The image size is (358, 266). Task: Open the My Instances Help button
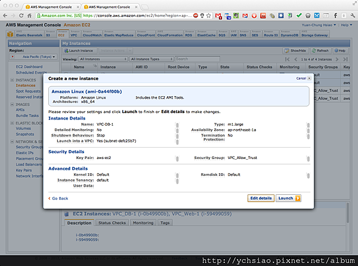(x=340, y=51)
